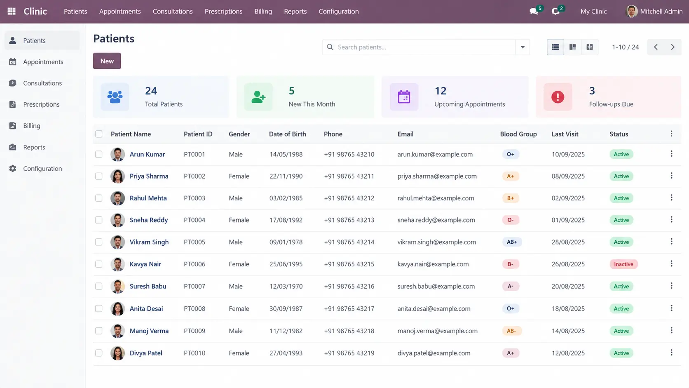
Task: Open the Billing top menu
Action: click(263, 11)
